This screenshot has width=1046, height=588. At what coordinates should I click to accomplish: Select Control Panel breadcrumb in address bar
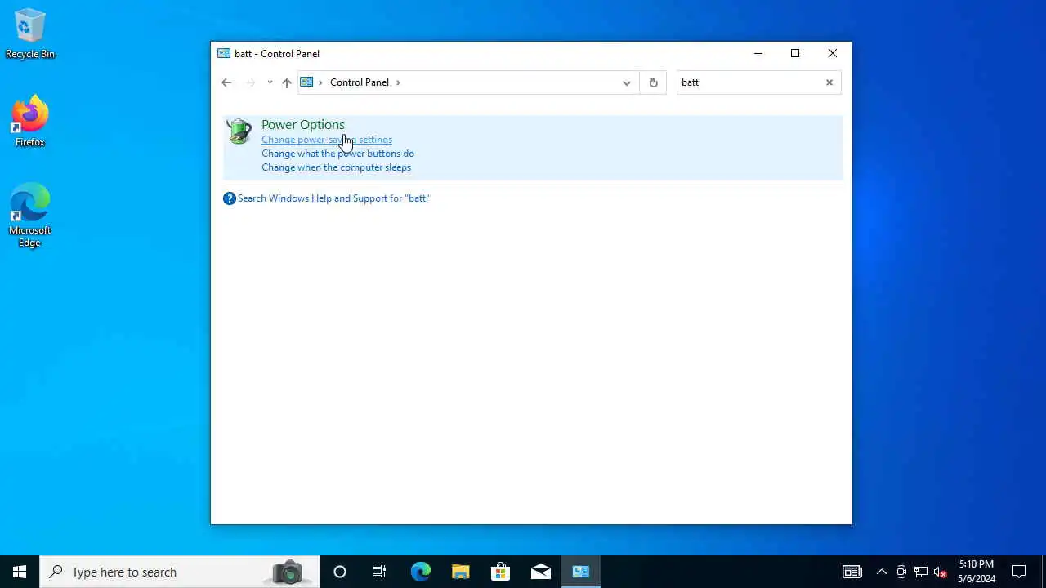(x=360, y=82)
